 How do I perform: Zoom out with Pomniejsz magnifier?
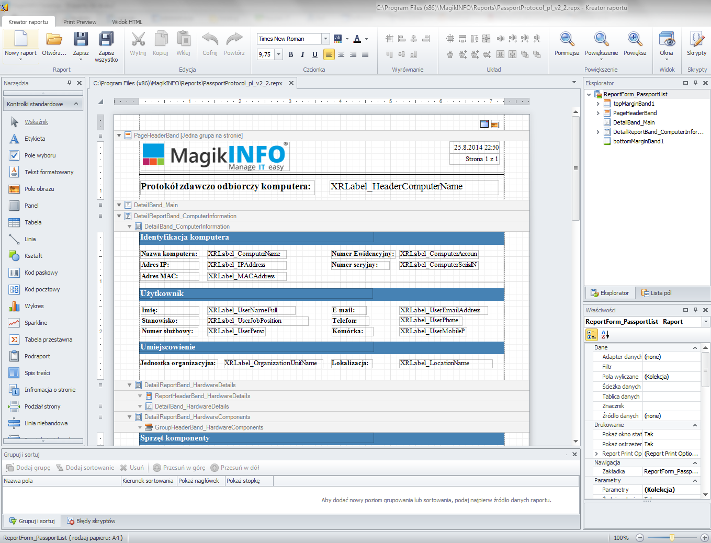(x=567, y=39)
